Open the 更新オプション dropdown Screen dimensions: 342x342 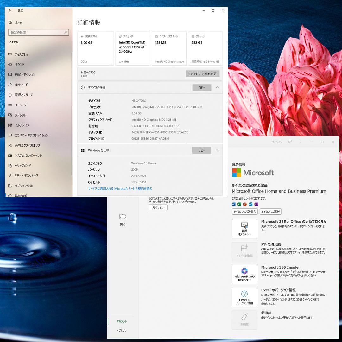244,229
